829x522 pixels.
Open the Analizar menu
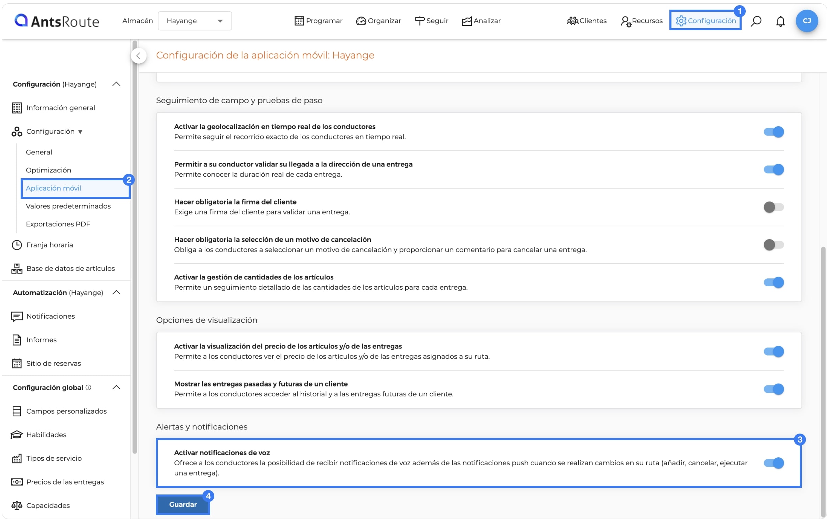(481, 21)
